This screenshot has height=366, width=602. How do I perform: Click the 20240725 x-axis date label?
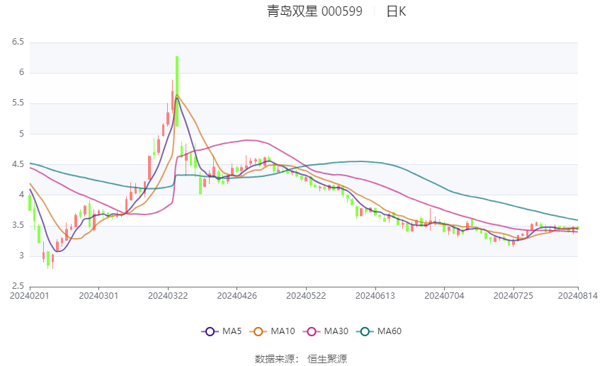[513, 296]
